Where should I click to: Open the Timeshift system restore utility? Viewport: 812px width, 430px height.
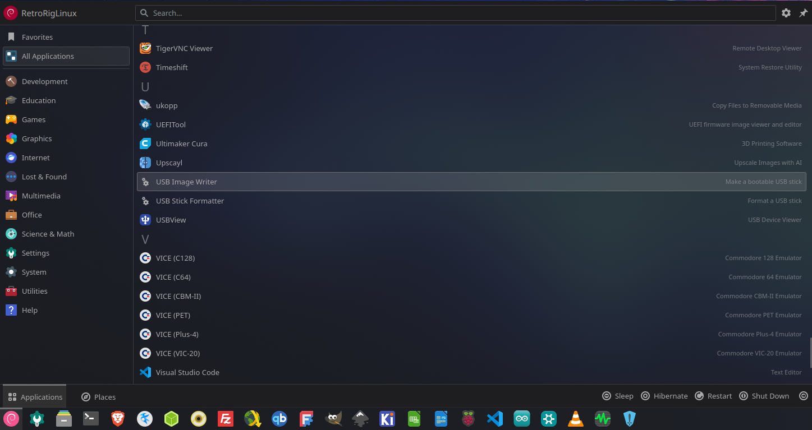point(172,67)
